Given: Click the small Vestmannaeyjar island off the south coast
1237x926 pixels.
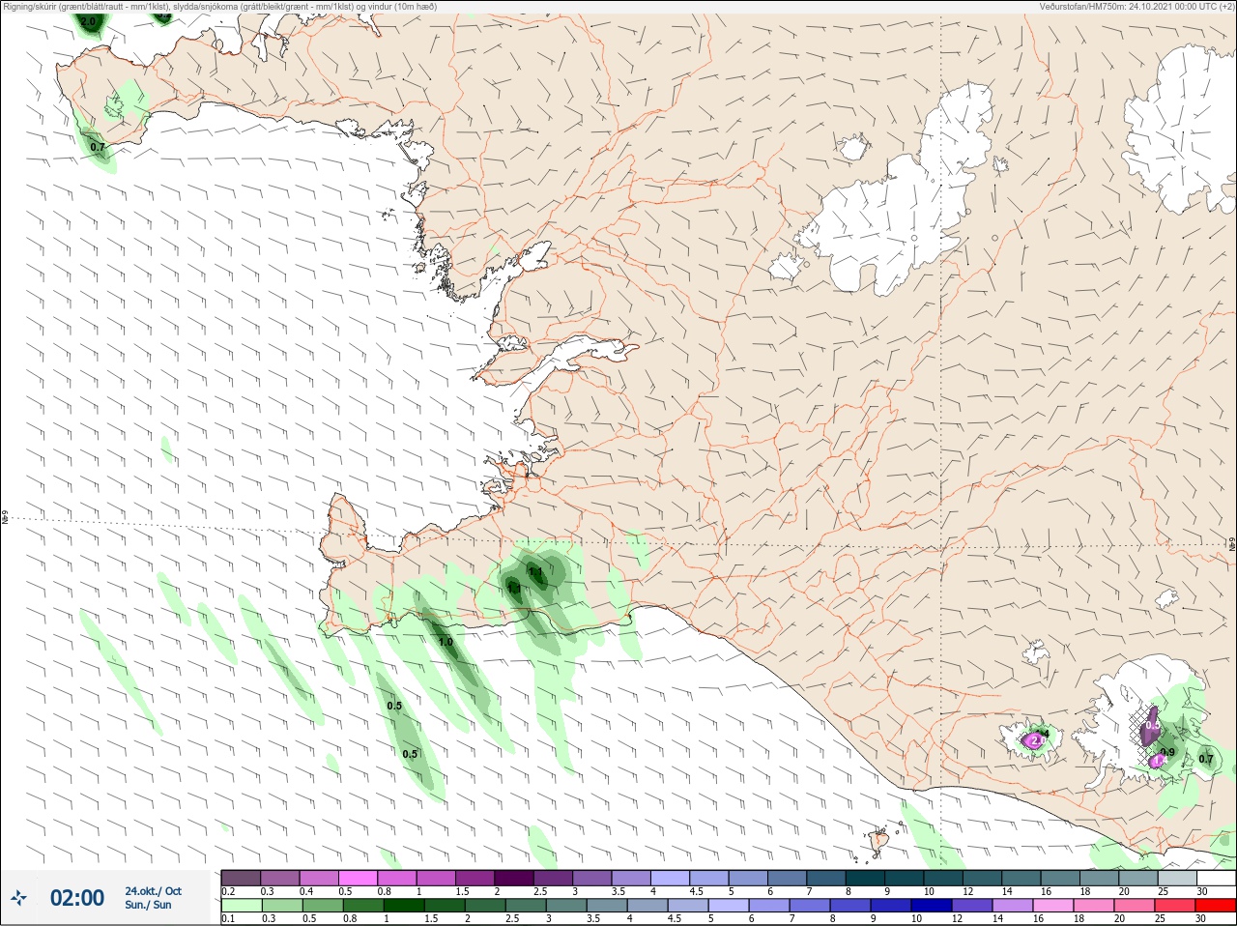Looking at the screenshot, I should pyautogui.click(x=879, y=840).
